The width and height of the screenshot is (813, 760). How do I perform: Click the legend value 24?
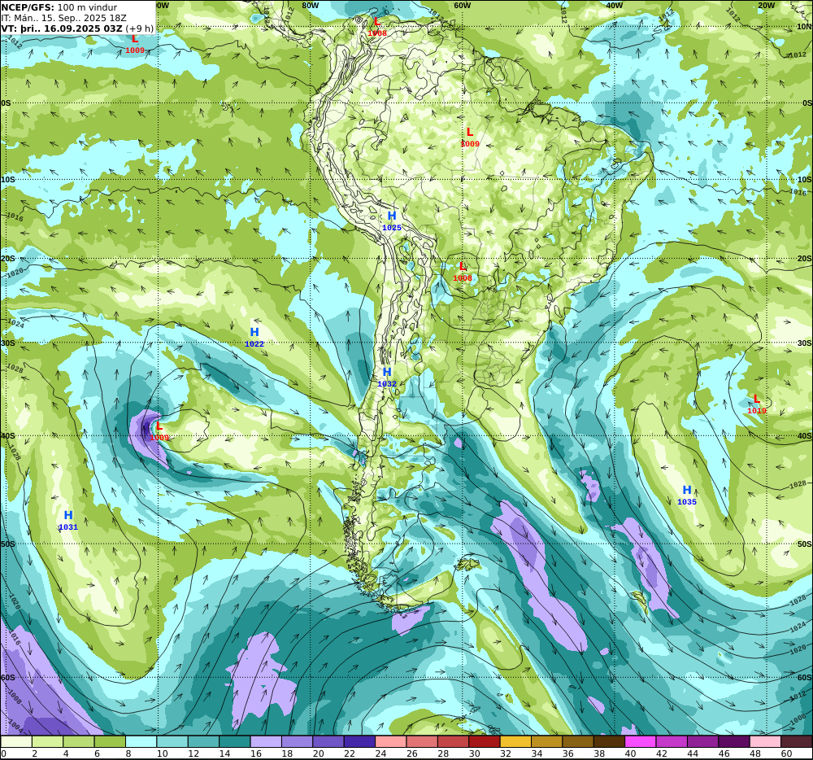(x=380, y=753)
